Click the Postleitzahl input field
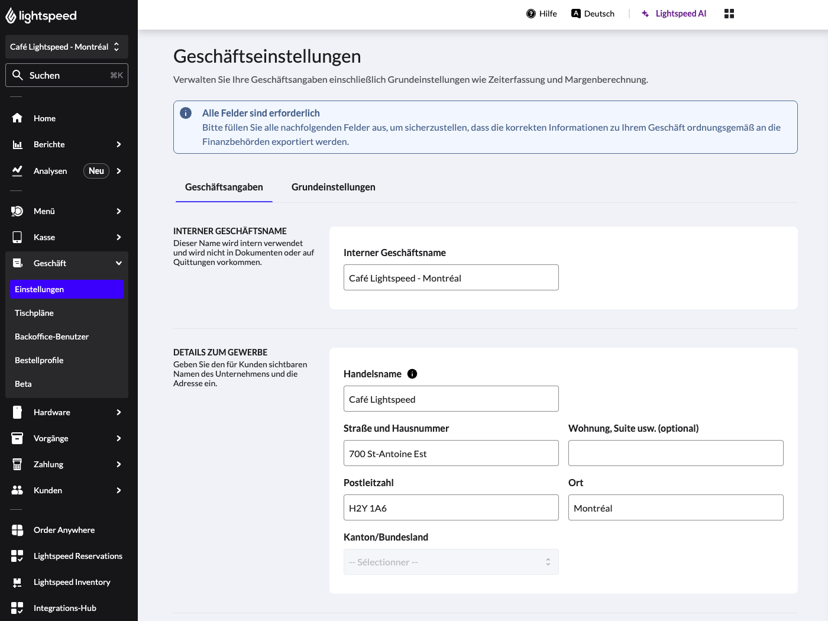The width and height of the screenshot is (828, 621). [x=451, y=507]
